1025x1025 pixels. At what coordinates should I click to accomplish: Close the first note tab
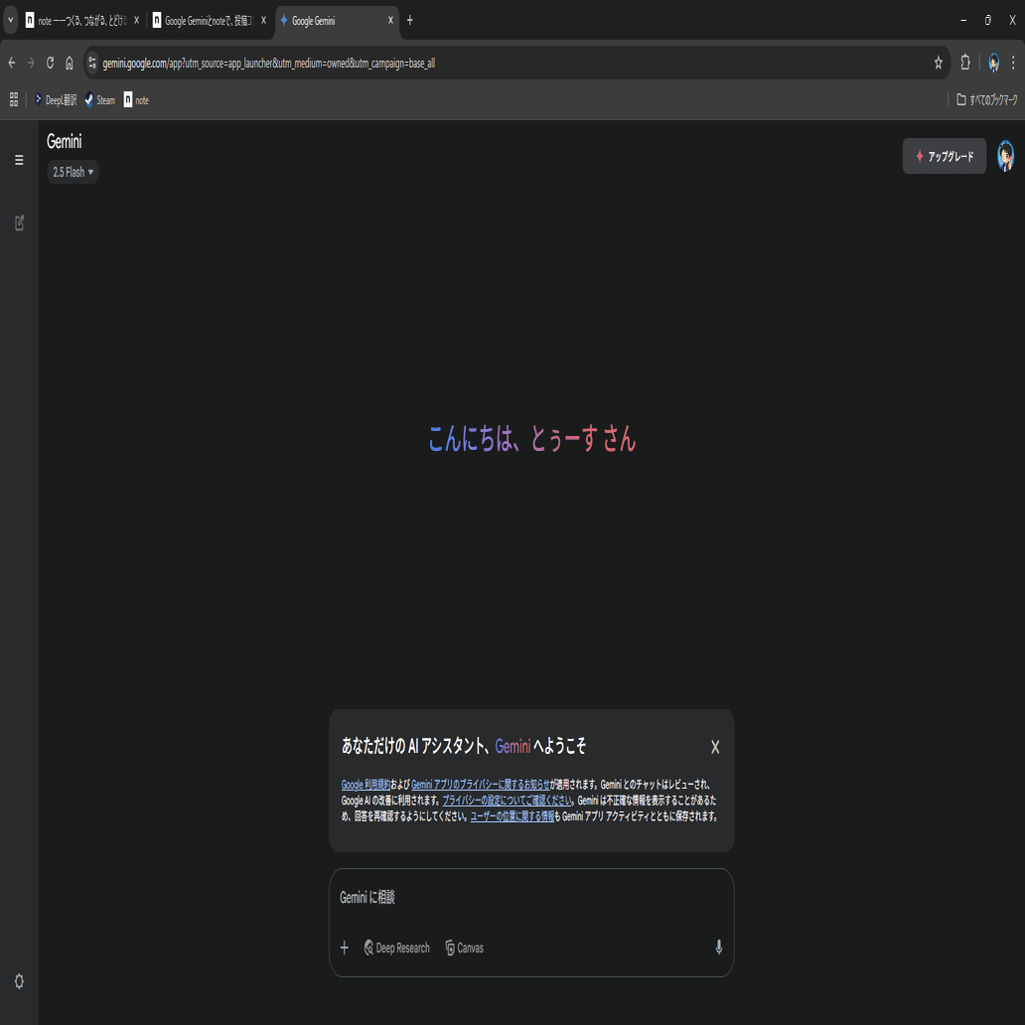click(x=136, y=21)
